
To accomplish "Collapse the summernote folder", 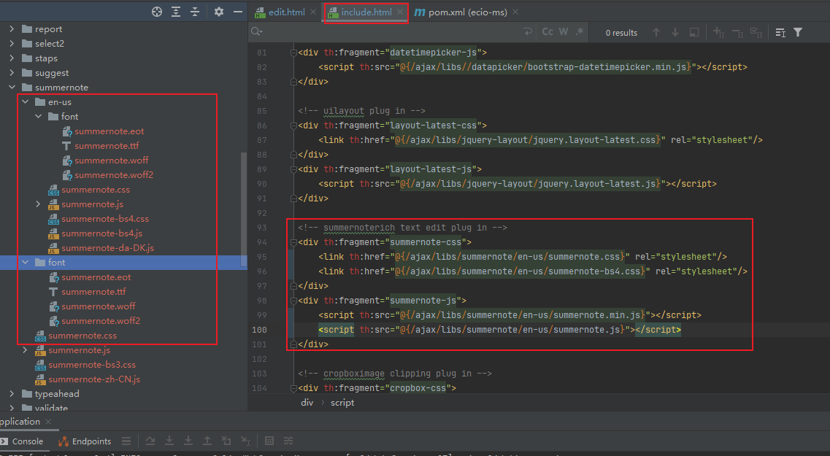I will tap(12, 88).
